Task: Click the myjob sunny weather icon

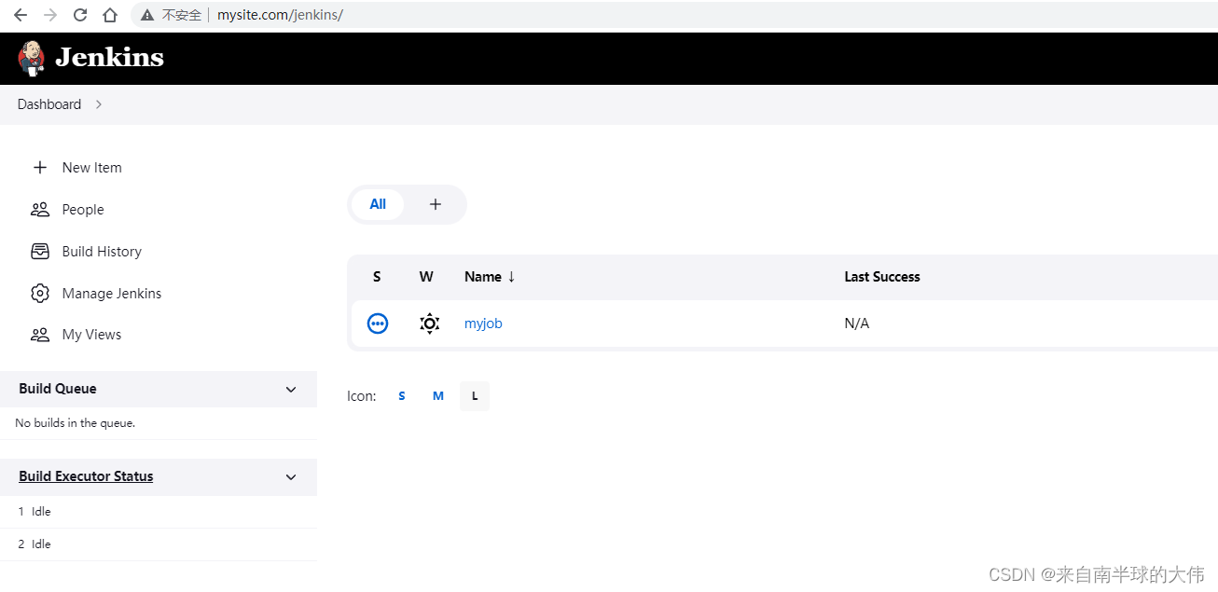Action: (429, 324)
